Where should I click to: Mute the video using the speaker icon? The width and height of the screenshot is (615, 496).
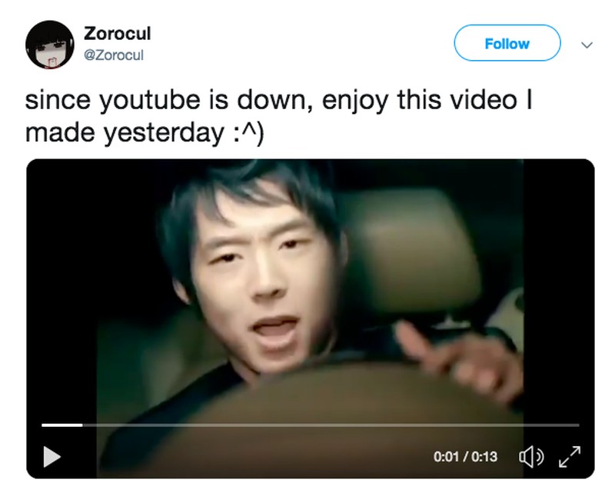pyautogui.click(x=531, y=457)
